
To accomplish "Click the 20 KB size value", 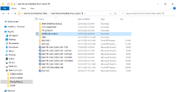I will 128,71.
